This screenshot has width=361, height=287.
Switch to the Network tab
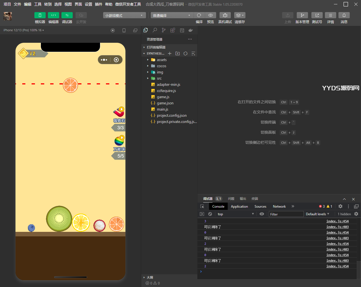pyautogui.click(x=279, y=206)
